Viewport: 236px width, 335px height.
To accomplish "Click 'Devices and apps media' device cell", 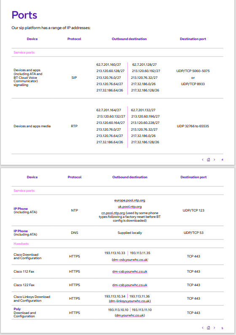I will (32, 126).
